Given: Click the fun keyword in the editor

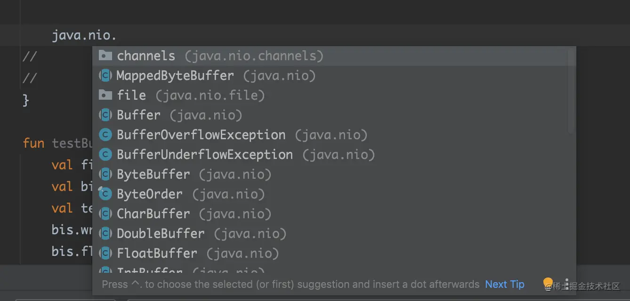Looking at the screenshot, I should [x=33, y=143].
